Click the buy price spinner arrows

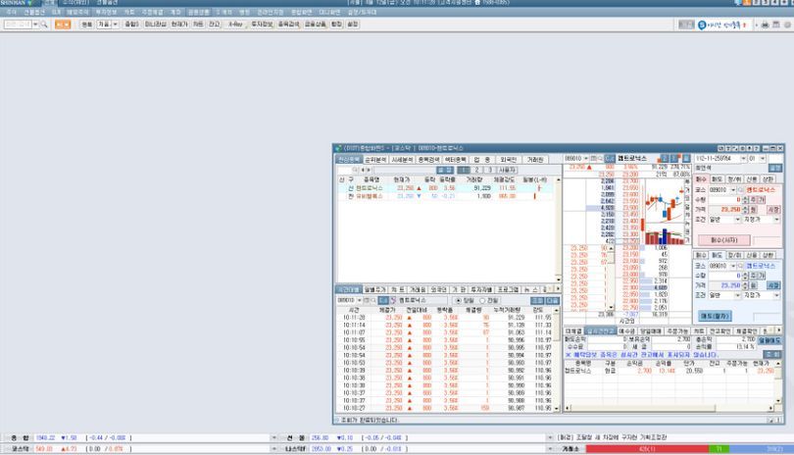[x=745, y=209]
